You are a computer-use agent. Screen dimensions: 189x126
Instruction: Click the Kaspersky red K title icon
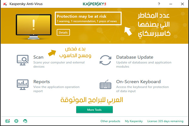pyautogui.click(x=5, y=4)
